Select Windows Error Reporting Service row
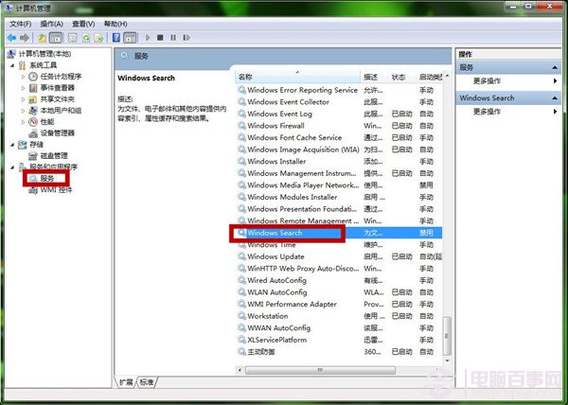 (340, 90)
